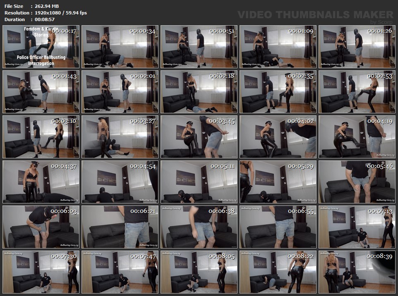
Task: Click the thumbnail stamped 00:06:38
Action: point(199,227)
